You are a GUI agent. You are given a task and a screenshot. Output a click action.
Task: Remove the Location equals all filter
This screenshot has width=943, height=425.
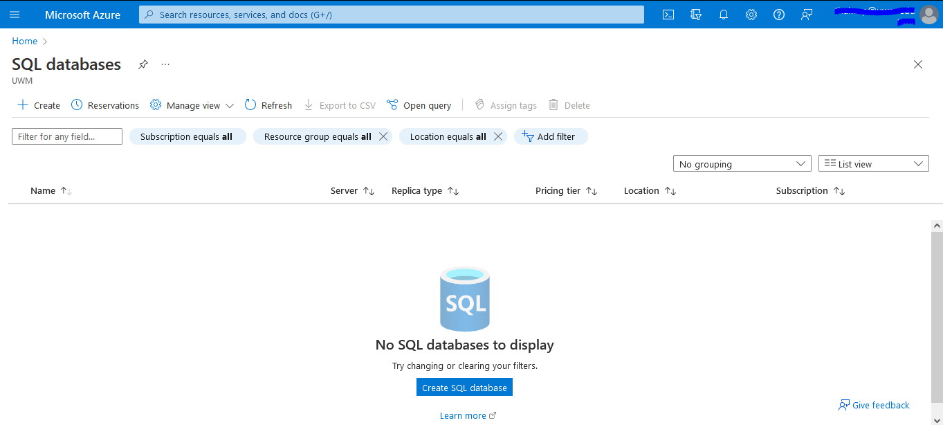pyautogui.click(x=497, y=136)
